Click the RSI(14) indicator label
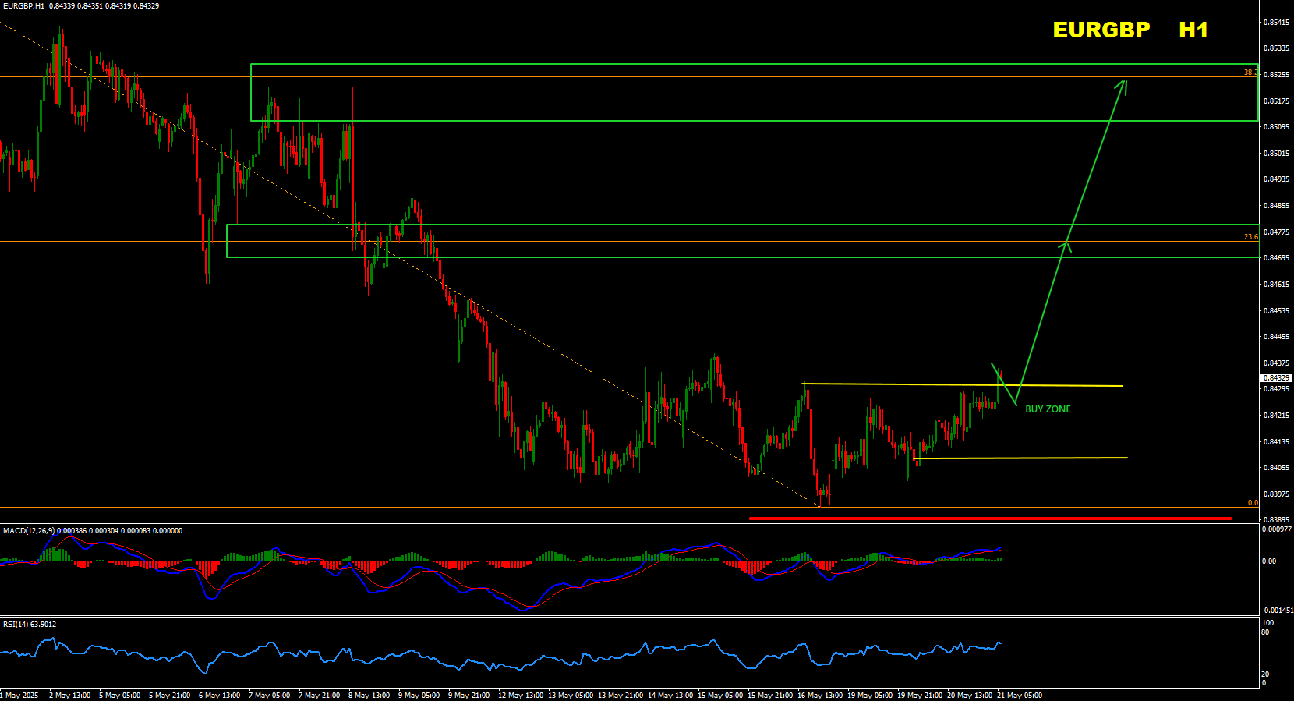The height and width of the screenshot is (701, 1294). [x=16, y=625]
